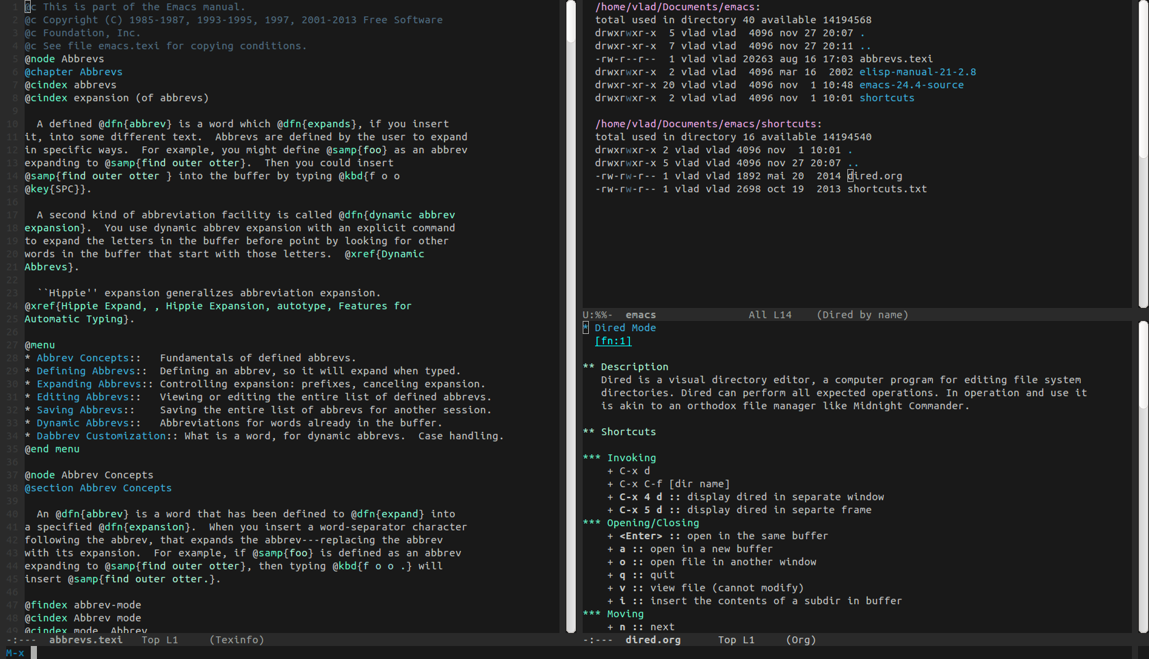Collapse the "Description" org heading

(634, 367)
